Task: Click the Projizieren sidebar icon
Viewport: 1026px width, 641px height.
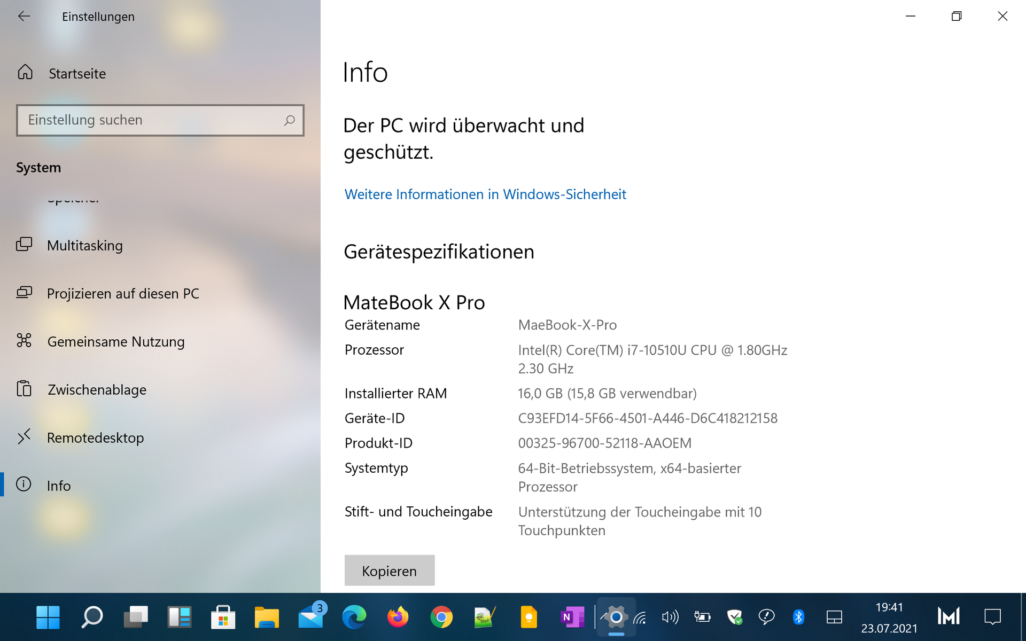Action: pyautogui.click(x=24, y=292)
